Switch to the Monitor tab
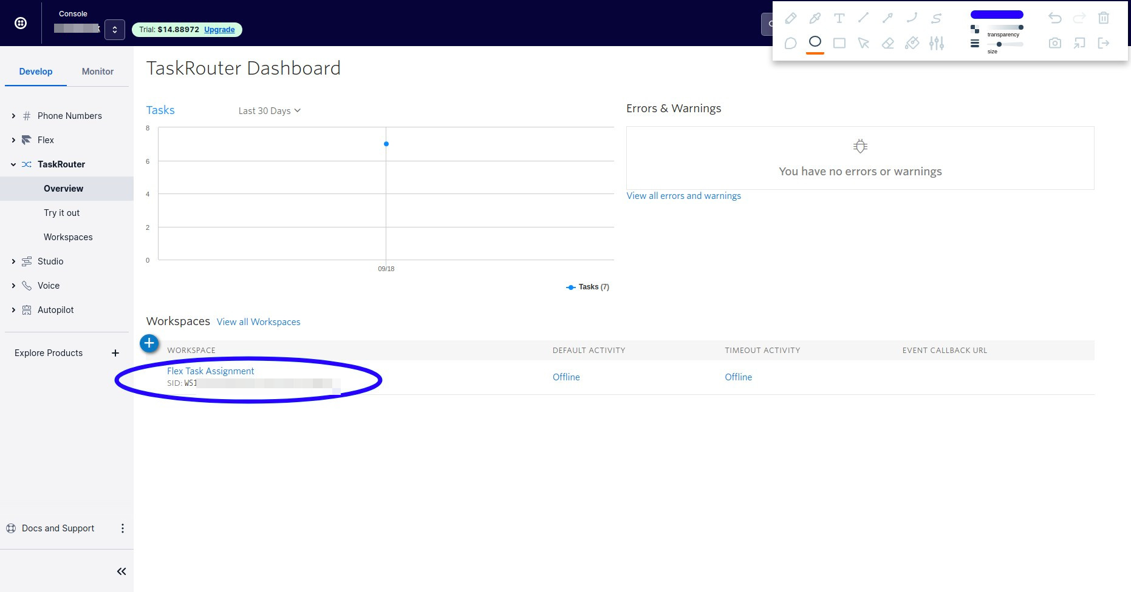The image size is (1131, 592). coord(98,72)
